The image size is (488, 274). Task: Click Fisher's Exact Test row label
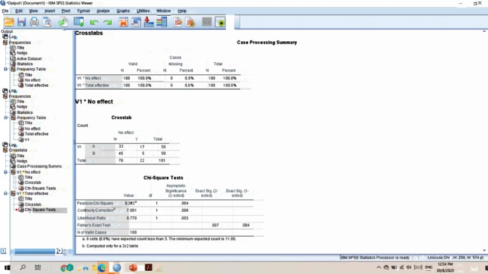pyautogui.click(x=93, y=225)
